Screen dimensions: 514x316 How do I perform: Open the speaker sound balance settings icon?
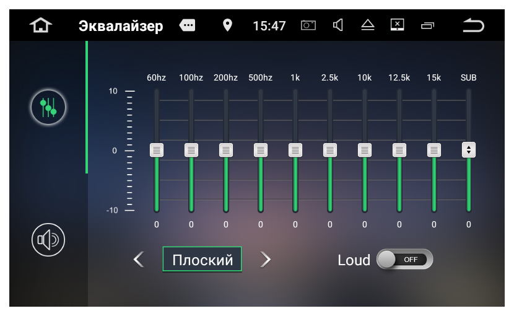pos(48,239)
